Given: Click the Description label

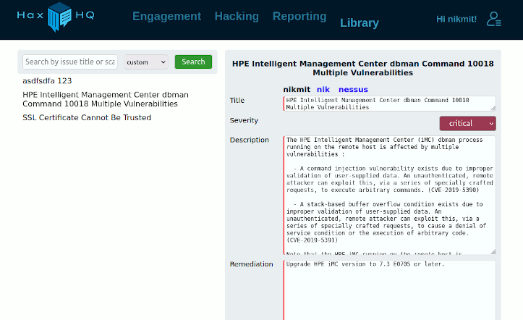Looking at the screenshot, I should click(249, 140).
